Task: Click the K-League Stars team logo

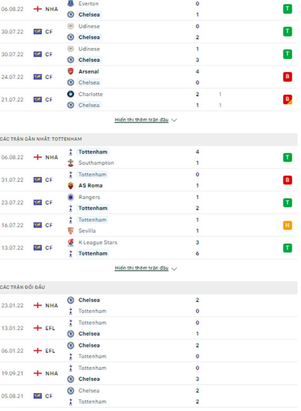Action: pyautogui.click(x=70, y=242)
